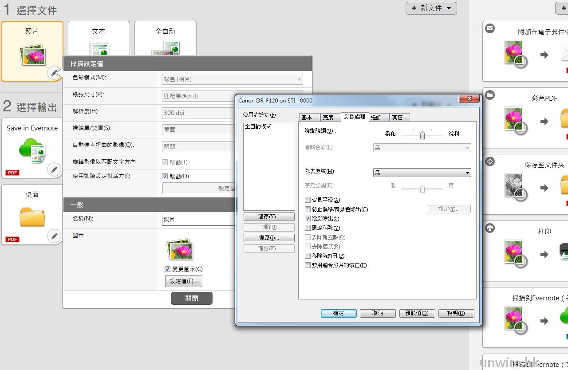
Task: Adjust the 邊緣強調 sharpness slider
Action: [422, 135]
